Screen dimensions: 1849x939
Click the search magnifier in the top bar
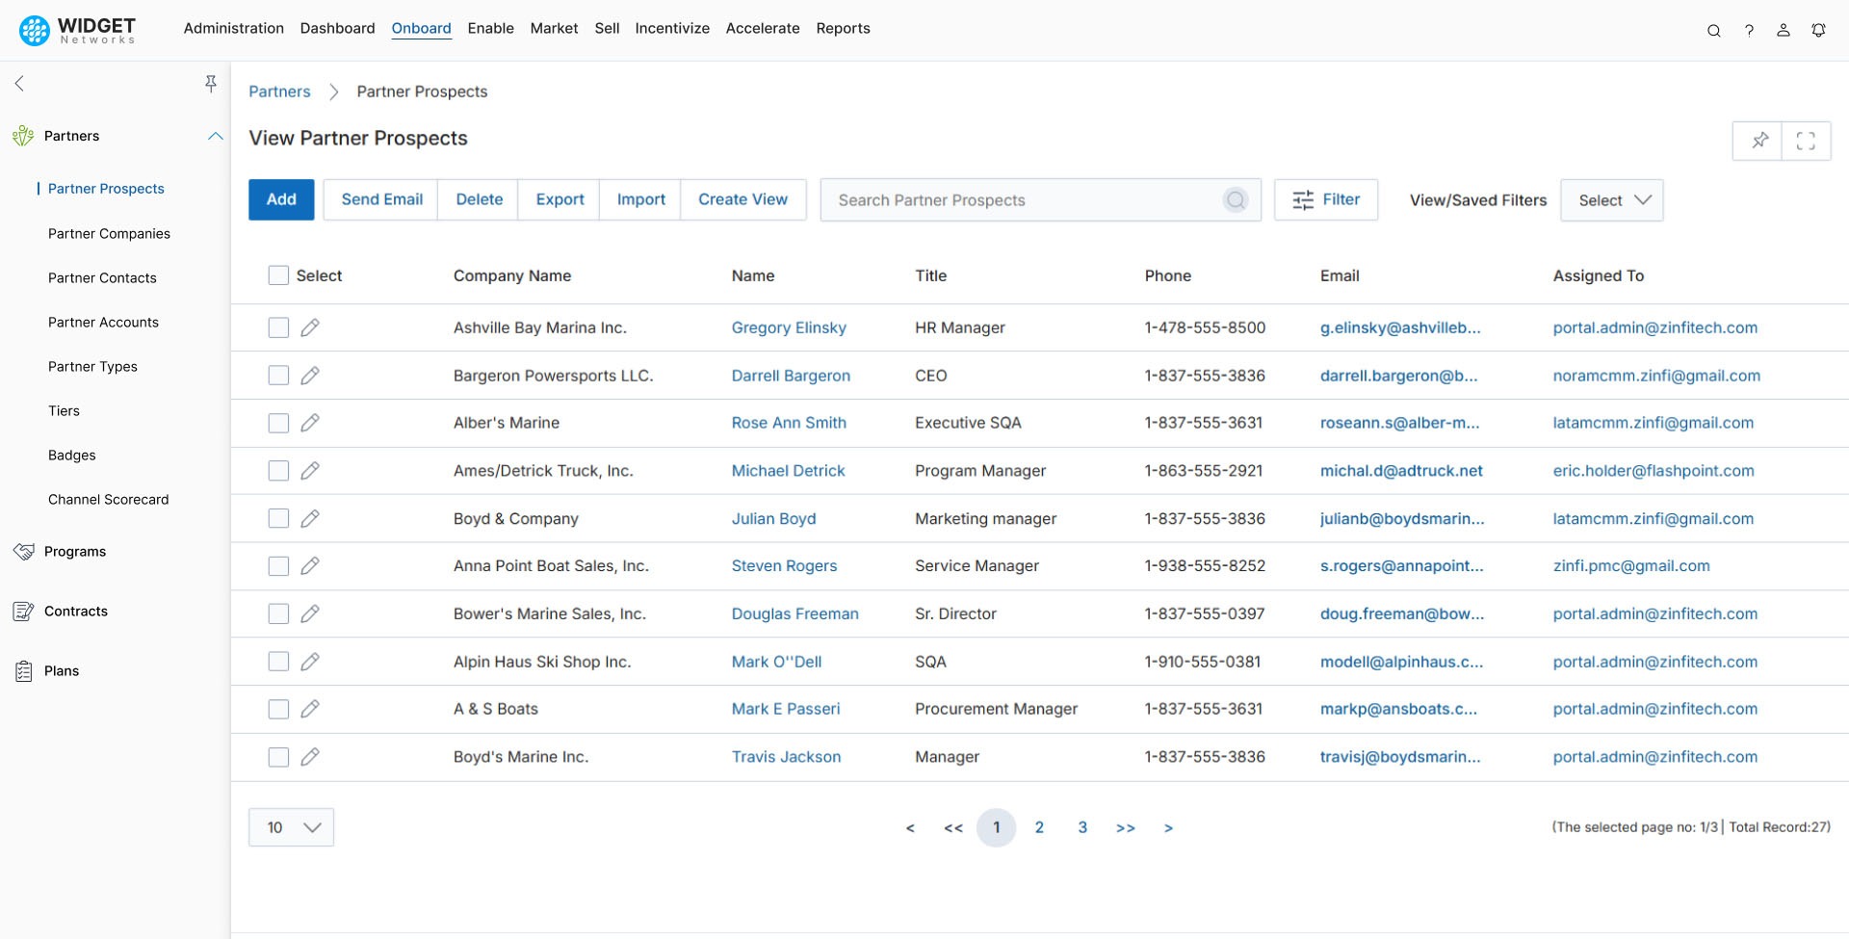(1714, 30)
